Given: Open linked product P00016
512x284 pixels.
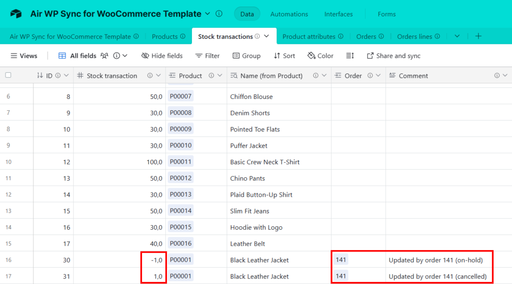Looking at the screenshot, I should click(180, 243).
